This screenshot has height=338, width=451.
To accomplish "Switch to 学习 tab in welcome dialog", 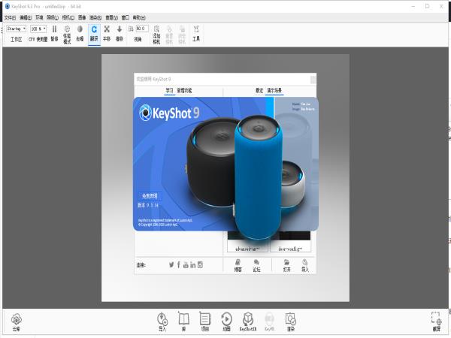I will pos(169,91).
